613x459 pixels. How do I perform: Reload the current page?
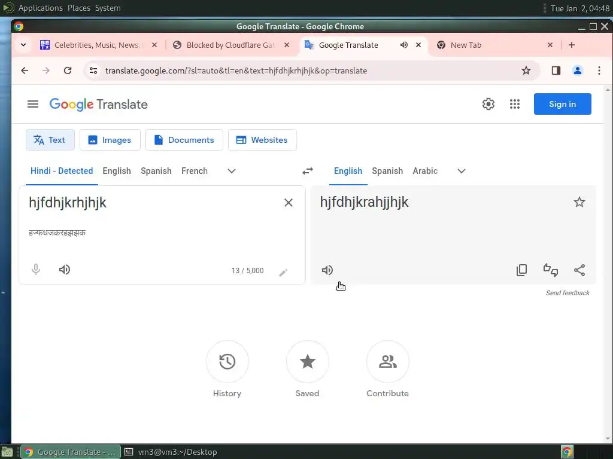coord(68,71)
